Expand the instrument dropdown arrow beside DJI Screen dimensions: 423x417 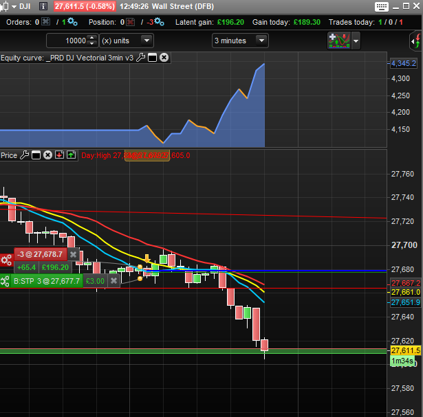[14, 6]
